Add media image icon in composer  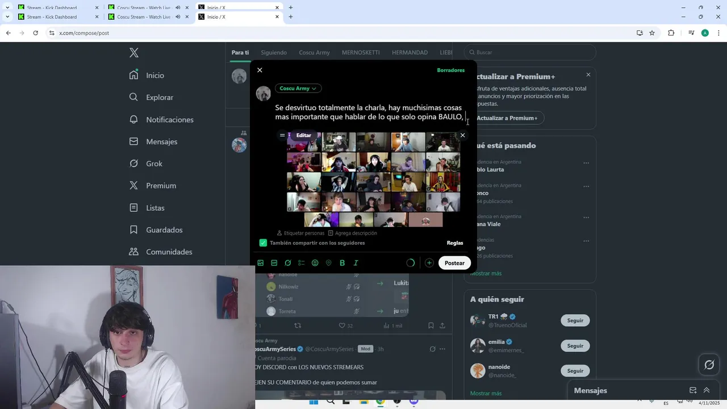261,263
